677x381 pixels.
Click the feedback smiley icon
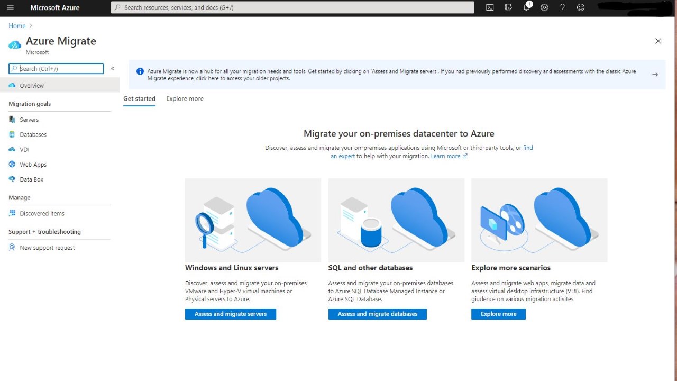coord(581,7)
